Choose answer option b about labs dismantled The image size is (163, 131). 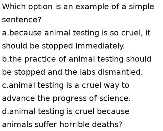click(x=77, y=65)
